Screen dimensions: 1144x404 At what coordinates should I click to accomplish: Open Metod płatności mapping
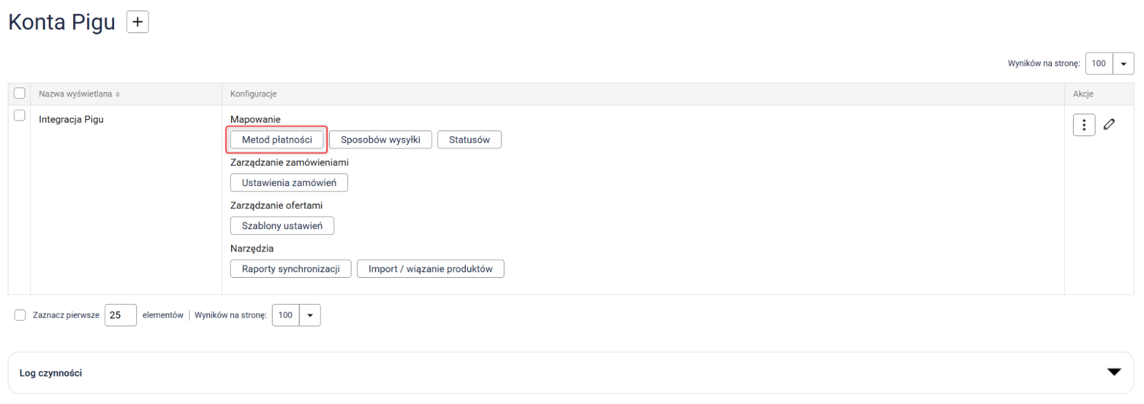coord(277,140)
